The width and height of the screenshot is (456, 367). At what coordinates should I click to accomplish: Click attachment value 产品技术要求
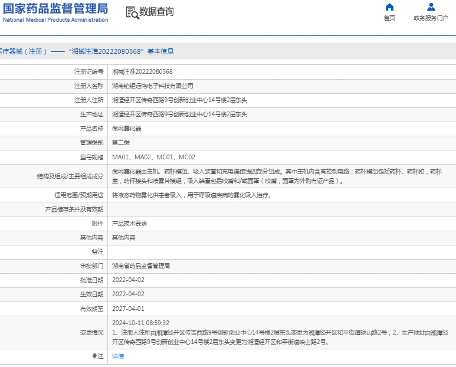pos(130,224)
